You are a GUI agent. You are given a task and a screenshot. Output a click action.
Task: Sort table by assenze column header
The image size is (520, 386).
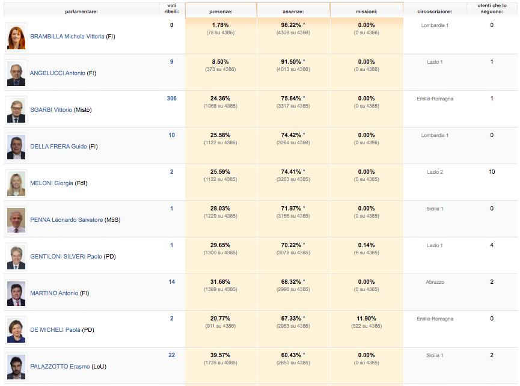click(x=293, y=11)
